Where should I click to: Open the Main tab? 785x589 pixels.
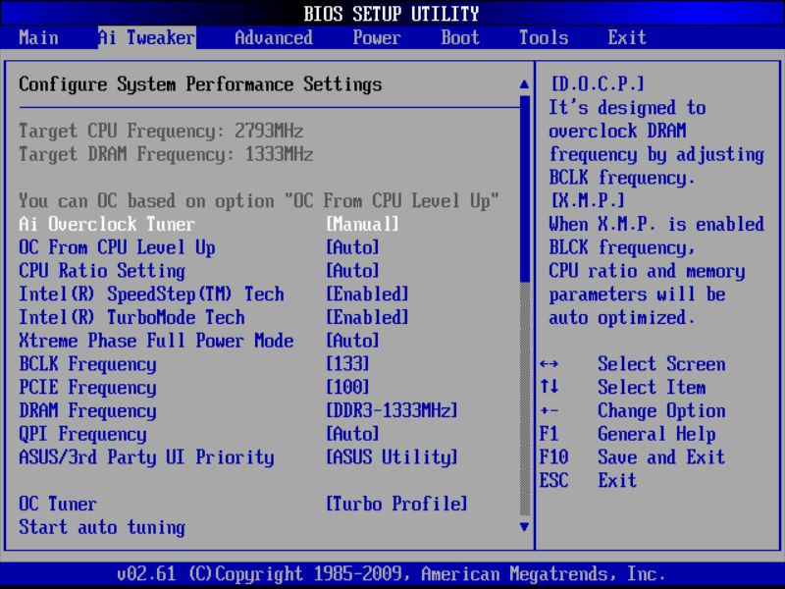tap(38, 37)
